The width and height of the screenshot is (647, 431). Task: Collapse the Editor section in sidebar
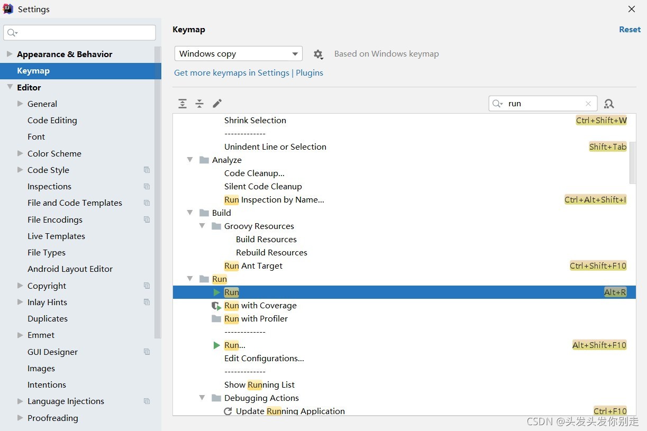pos(10,87)
